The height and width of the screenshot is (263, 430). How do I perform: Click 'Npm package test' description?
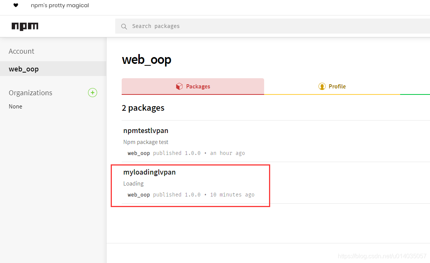(x=145, y=142)
